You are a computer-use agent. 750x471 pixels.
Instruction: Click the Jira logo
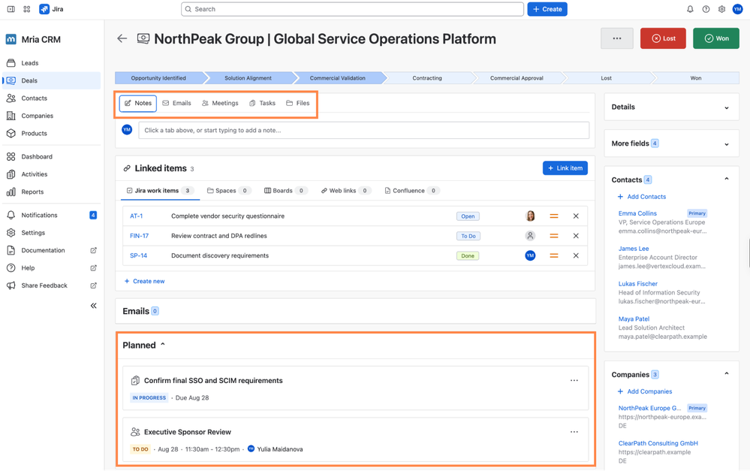coord(51,9)
